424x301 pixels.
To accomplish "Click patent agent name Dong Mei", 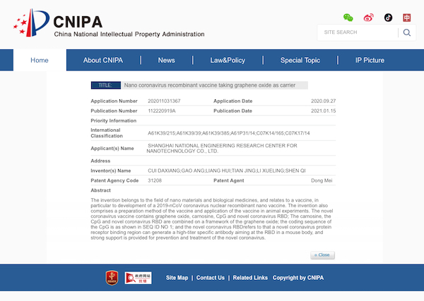I will [322, 180].
